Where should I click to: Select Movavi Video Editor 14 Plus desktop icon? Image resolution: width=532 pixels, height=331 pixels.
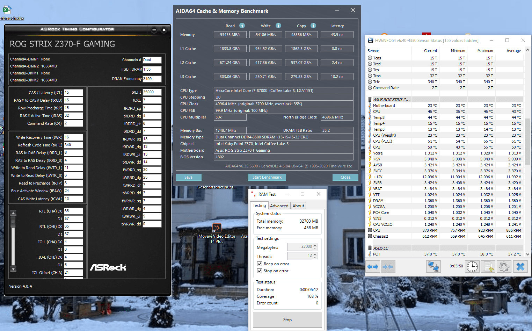[x=217, y=233]
